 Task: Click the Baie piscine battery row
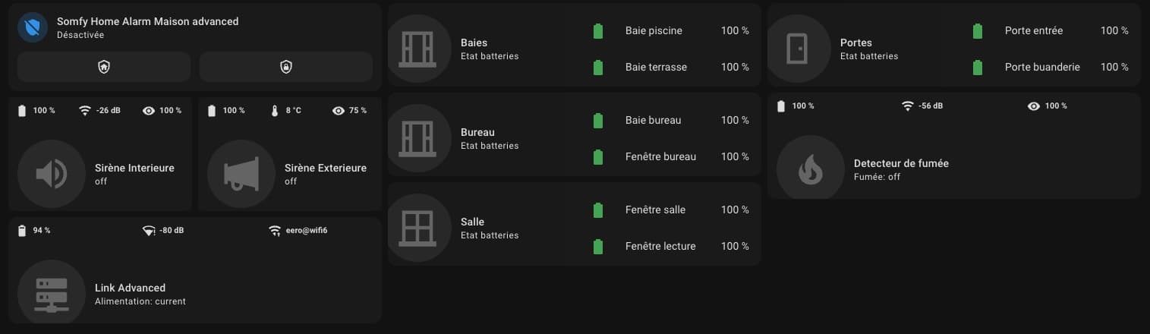coord(670,30)
